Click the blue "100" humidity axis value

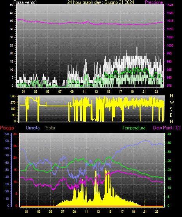click(x=7, y=134)
